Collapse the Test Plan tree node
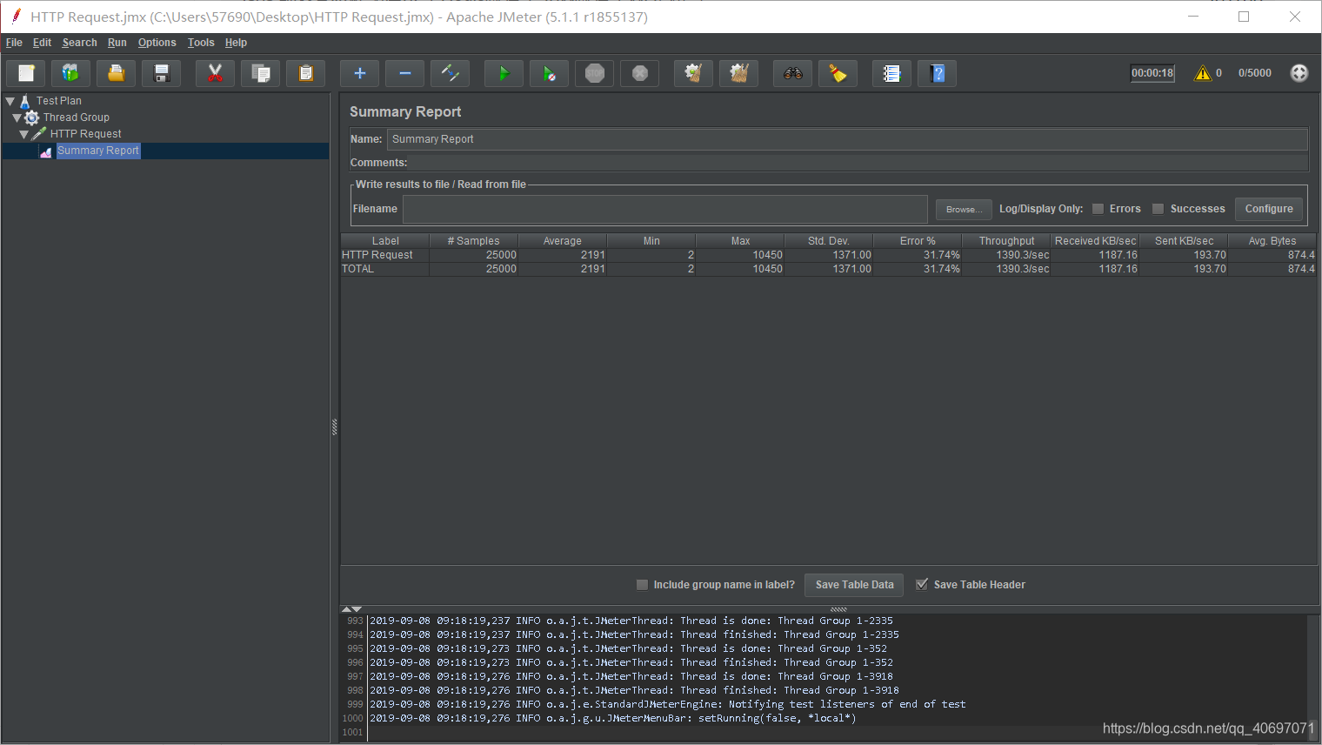 [x=10, y=101]
